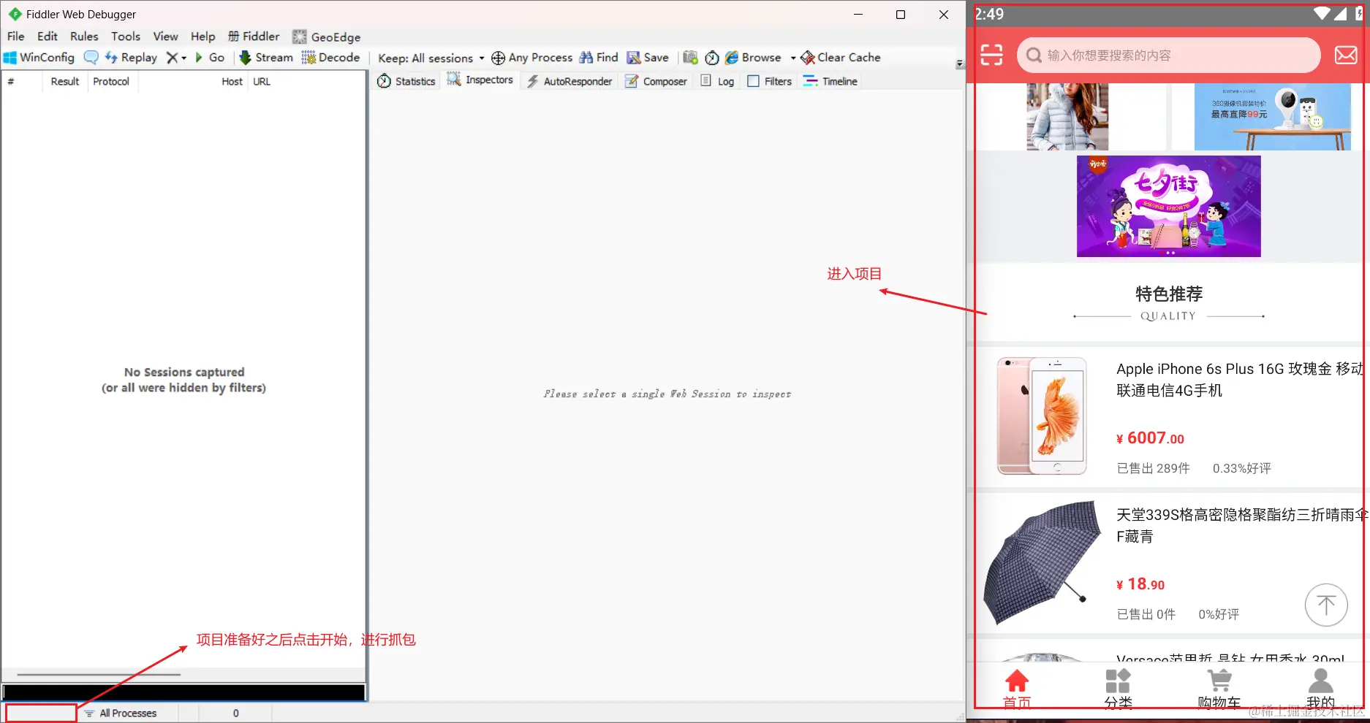Open All Processes filter in status bar
This screenshot has width=1370, height=723.
pyautogui.click(x=121, y=713)
